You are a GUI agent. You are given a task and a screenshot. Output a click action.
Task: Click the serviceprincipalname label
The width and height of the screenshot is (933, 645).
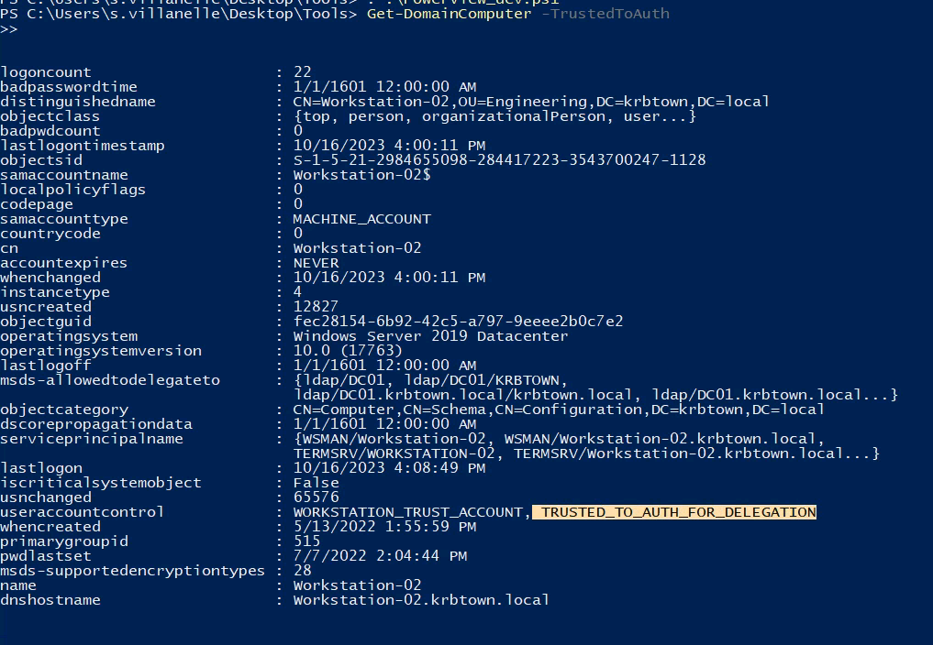(92, 439)
